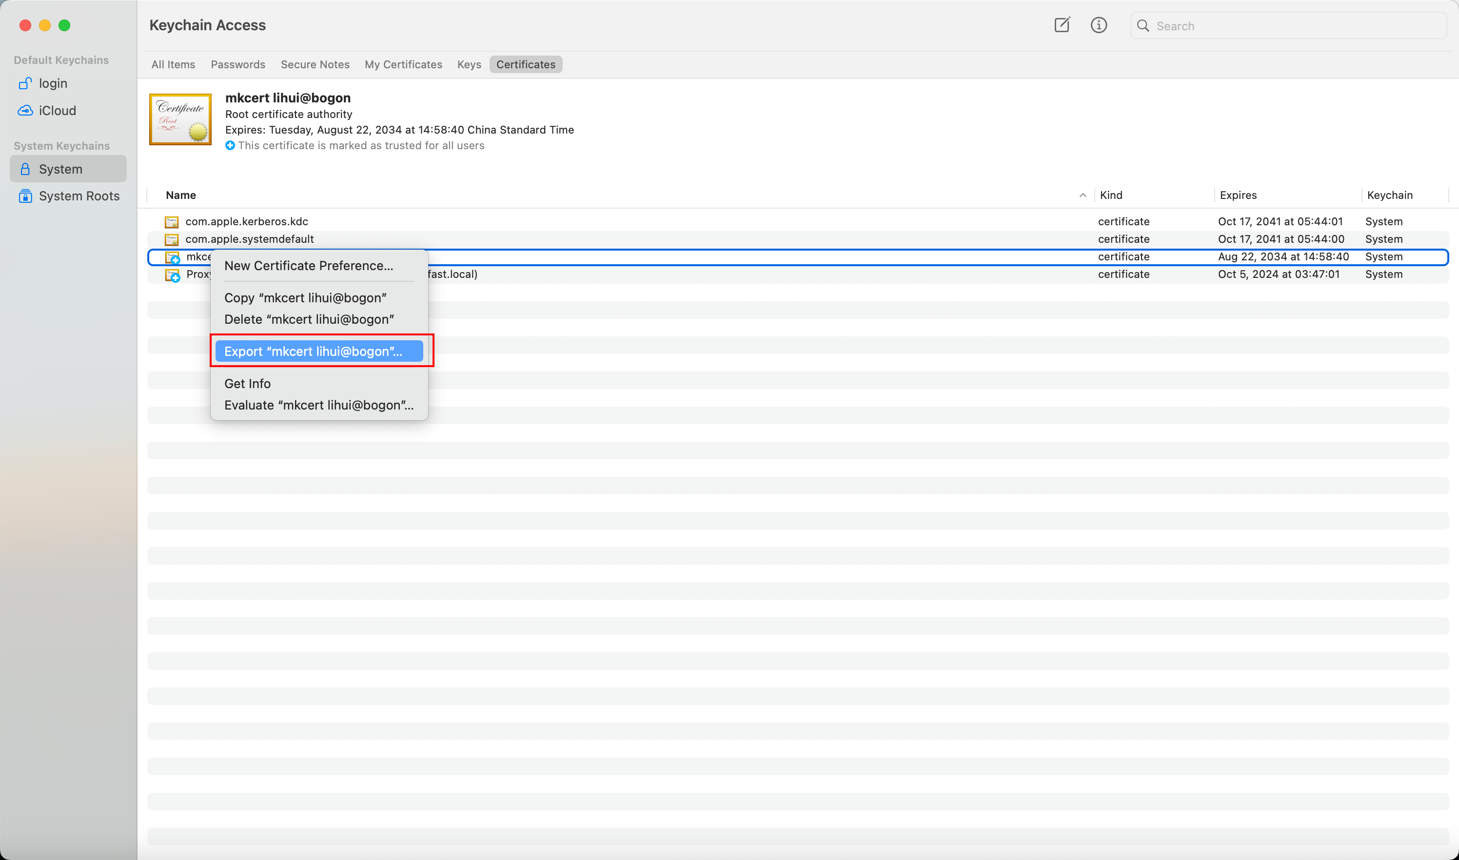Click the login keychain sidebar icon
The width and height of the screenshot is (1459, 860).
click(24, 83)
